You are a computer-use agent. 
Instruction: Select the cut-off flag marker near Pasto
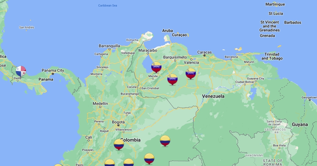coord(58,165)
